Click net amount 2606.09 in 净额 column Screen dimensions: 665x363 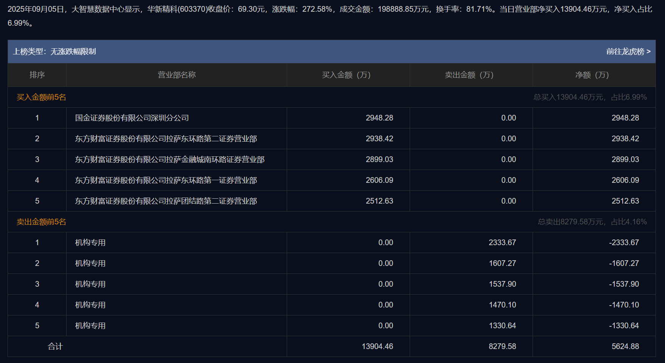(625, 180)
